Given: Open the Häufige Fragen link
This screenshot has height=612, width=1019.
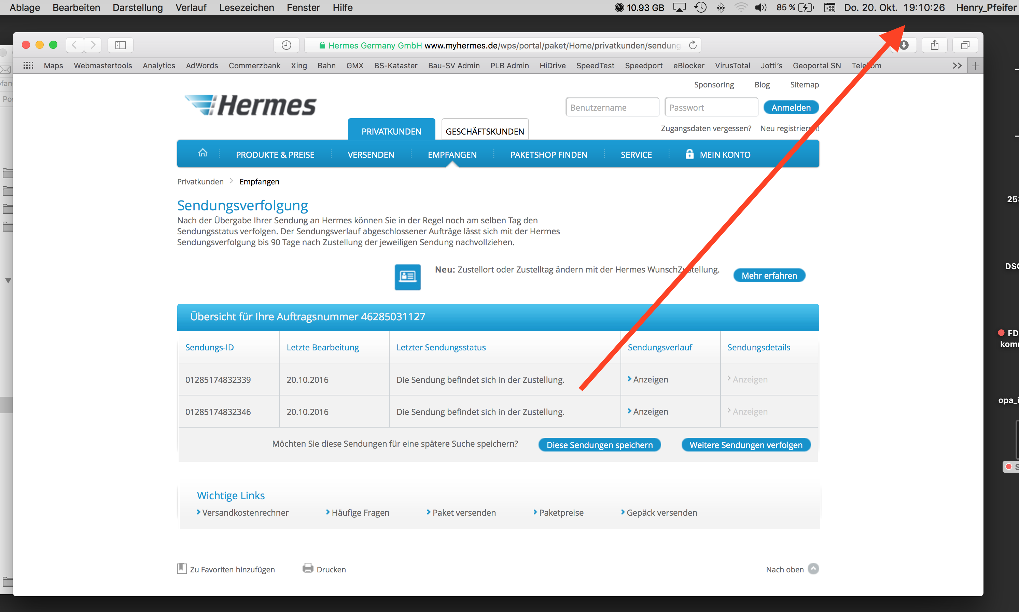Looking at the screenshot, I should click(x=358, y=513).
